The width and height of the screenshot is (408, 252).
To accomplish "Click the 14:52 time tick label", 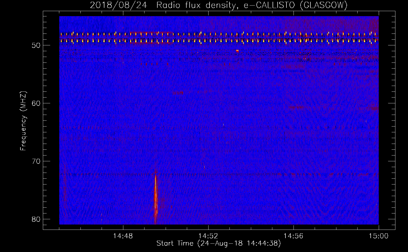I will click(208, 236).
